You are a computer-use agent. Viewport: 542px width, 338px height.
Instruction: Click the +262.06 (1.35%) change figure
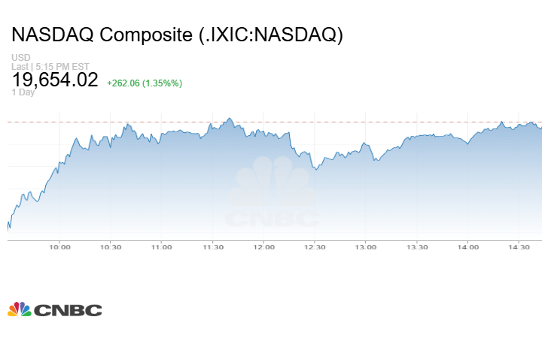pyautogui.click(x=145, y=83)
